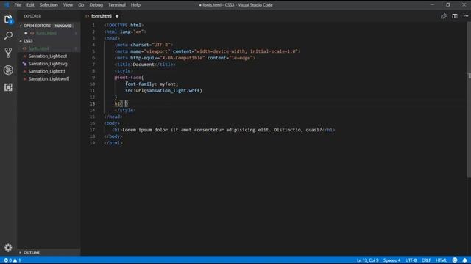This screenshot has width=471, height=264.
Task: Collapse the CSS3 folder section
Action: (21, 41)
